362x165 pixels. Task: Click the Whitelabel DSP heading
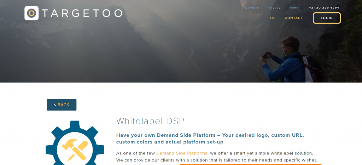point(150,121)
